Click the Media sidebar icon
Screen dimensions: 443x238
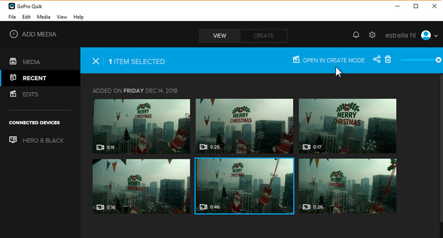point(13,61)
